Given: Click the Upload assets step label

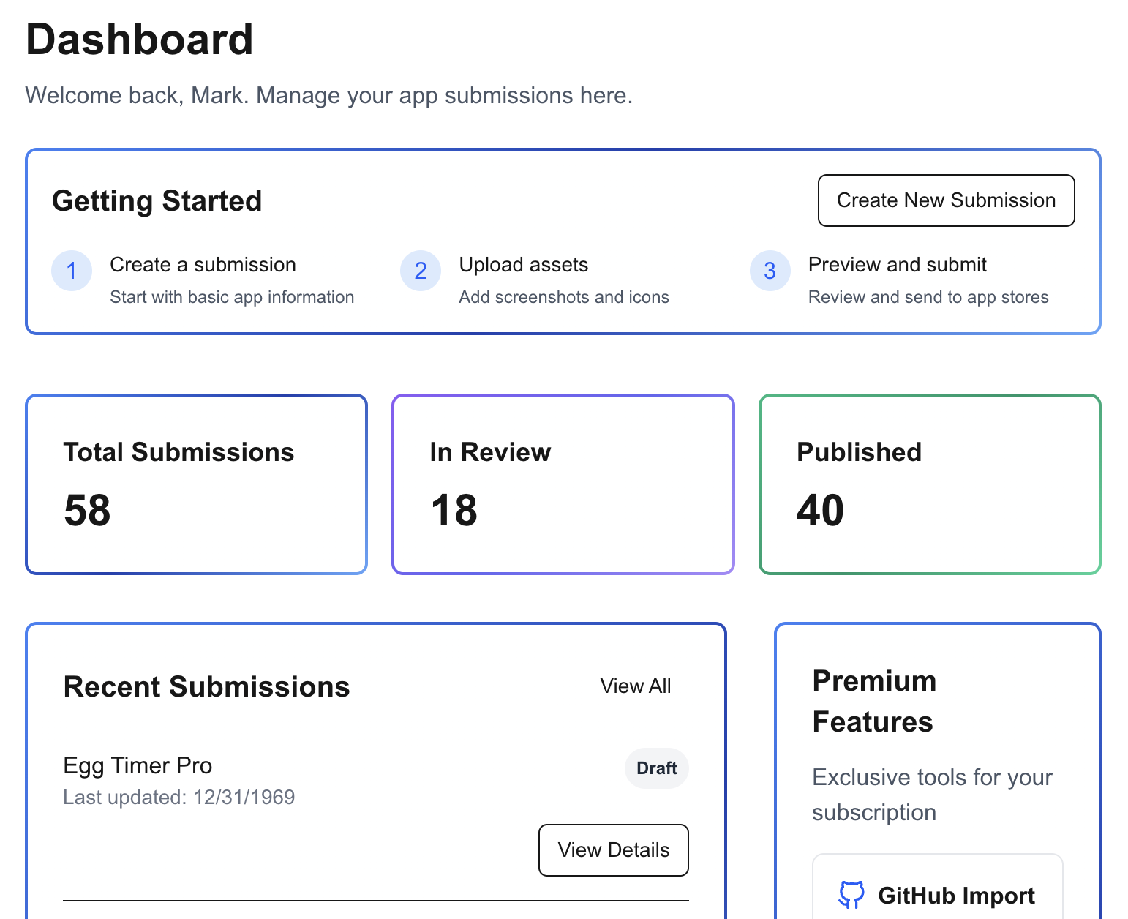Looking at the screenshot, I should (523, 265).
